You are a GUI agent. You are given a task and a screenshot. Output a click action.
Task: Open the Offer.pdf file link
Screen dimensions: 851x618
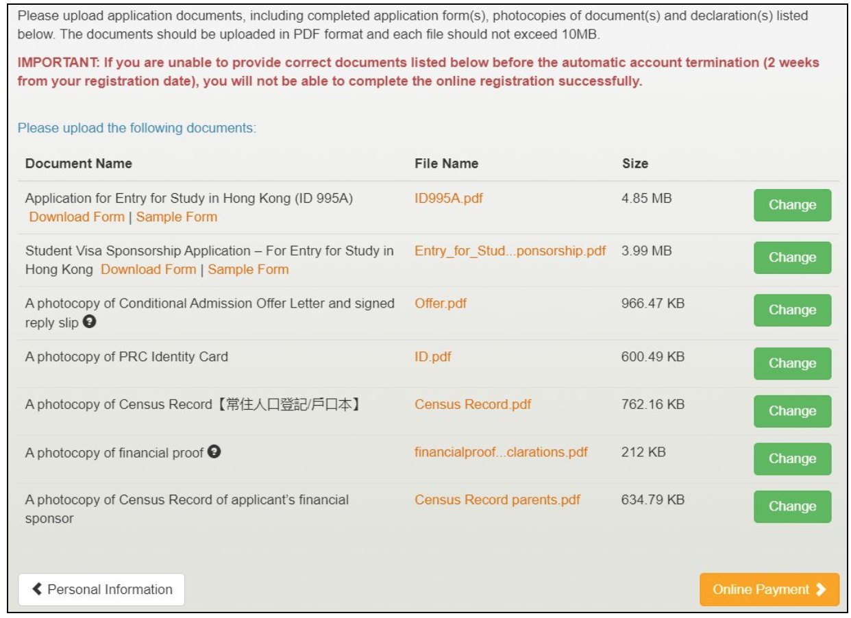(x=440, y=303)
